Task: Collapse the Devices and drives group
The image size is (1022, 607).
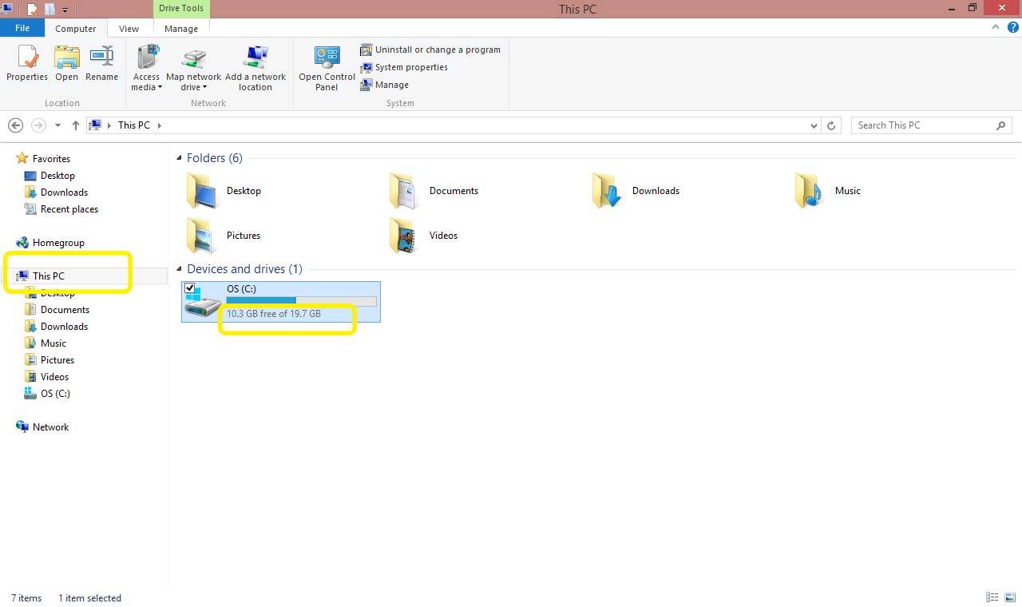Action: point(180,269)
